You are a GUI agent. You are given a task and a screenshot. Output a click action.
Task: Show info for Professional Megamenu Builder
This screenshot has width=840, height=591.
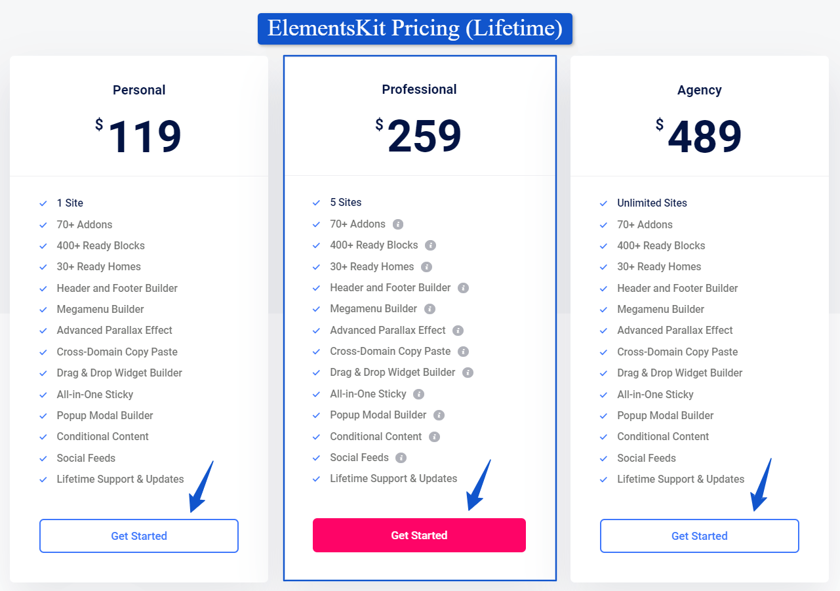(430, 309)
